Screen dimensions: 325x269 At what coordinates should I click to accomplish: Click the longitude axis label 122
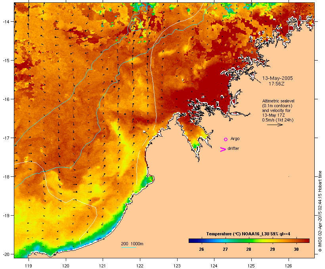click(x=140, y=266)
